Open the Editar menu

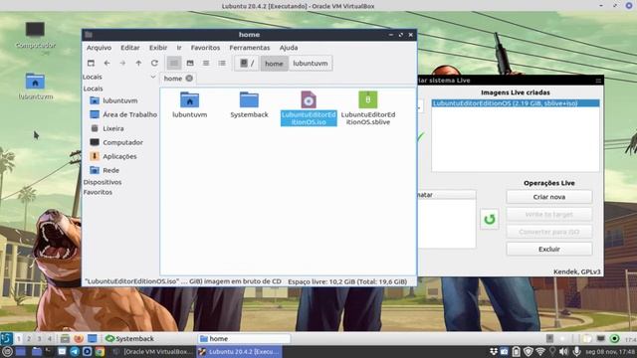coord(130,48)
